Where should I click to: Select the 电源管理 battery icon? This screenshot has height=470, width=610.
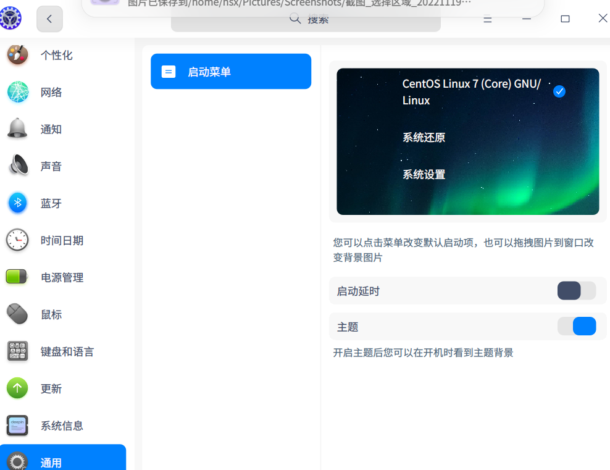point(17,277)
